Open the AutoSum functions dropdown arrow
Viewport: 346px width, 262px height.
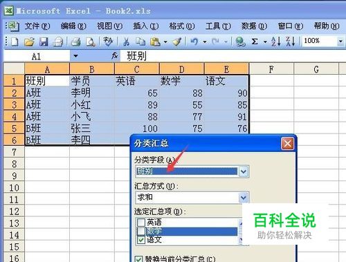click(x=265, y=42)
